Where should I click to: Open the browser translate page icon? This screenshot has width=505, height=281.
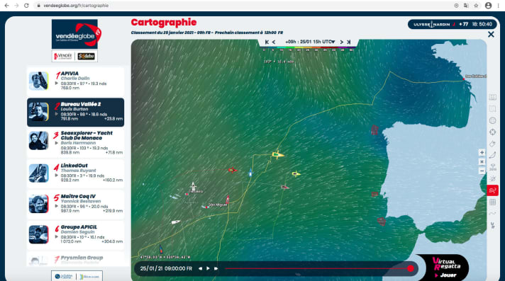pyautogui.click(x=466, y=6)
